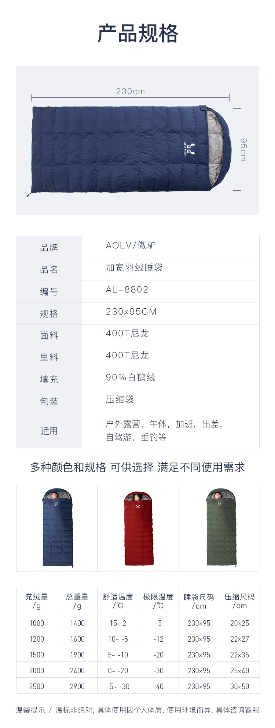Click the navy blue sleeping bag thumbnail
Image resolution: width=275 pixels, height=728 pixels.
tap(57, 528)
